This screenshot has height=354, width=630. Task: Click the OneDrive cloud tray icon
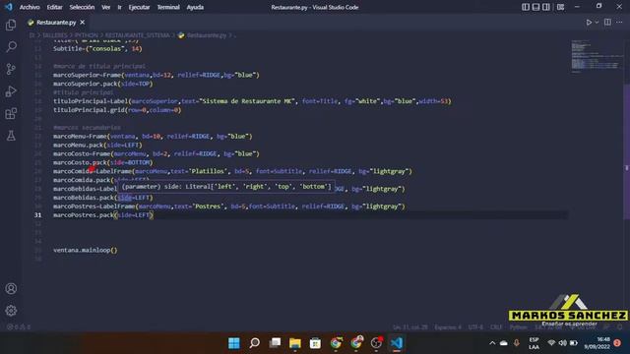point(503,343)
